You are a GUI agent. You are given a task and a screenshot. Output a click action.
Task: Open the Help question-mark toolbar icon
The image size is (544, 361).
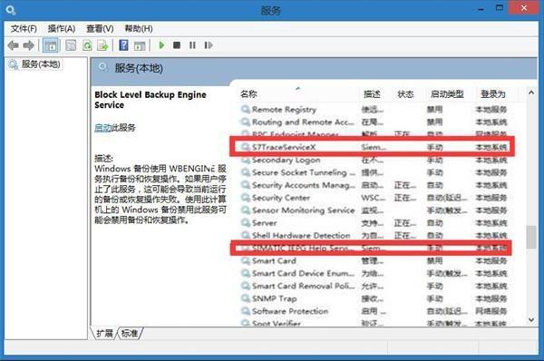(x=123, y=45)
